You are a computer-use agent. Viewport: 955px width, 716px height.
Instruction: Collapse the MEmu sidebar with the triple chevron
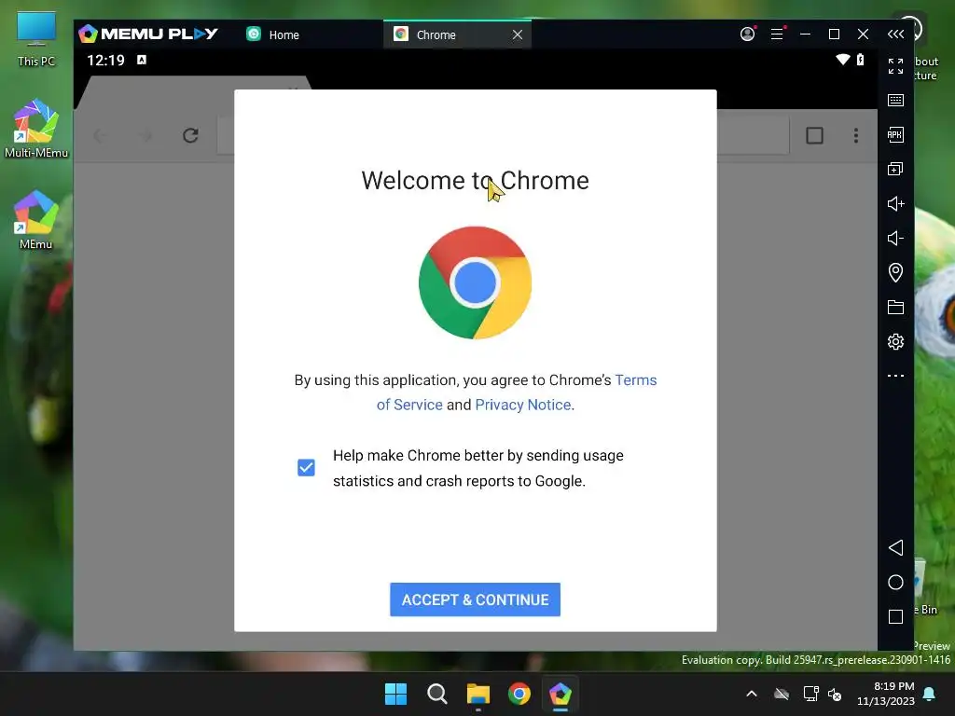coord(895,34)
